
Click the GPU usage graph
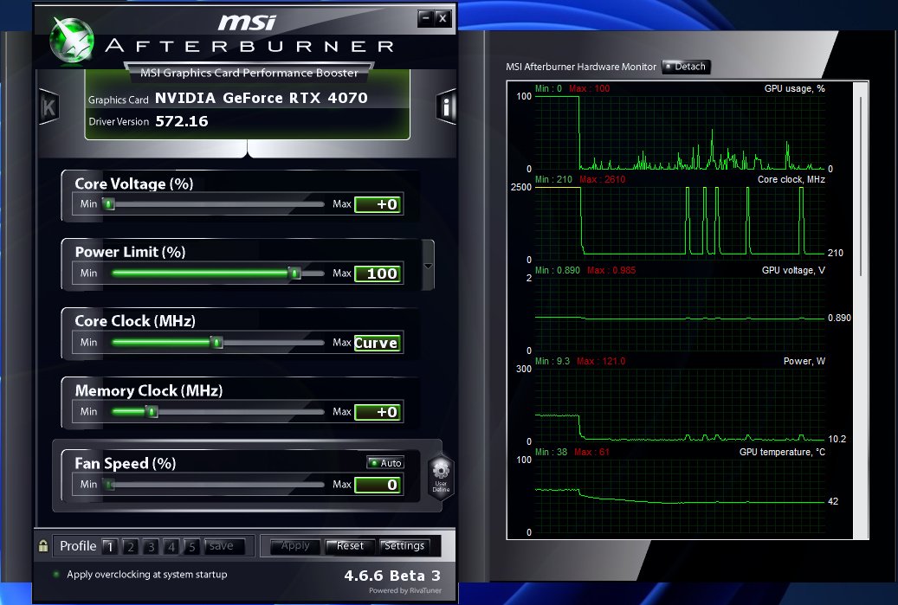[680, 132]
